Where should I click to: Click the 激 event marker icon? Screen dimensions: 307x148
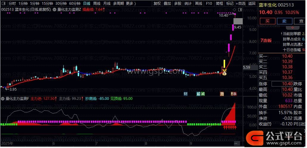222,94
